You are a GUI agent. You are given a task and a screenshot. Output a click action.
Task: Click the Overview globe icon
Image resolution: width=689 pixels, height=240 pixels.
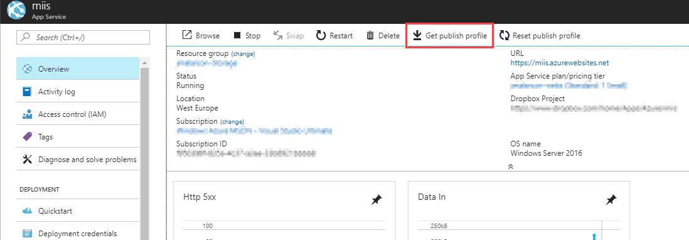tap(27, 69)
